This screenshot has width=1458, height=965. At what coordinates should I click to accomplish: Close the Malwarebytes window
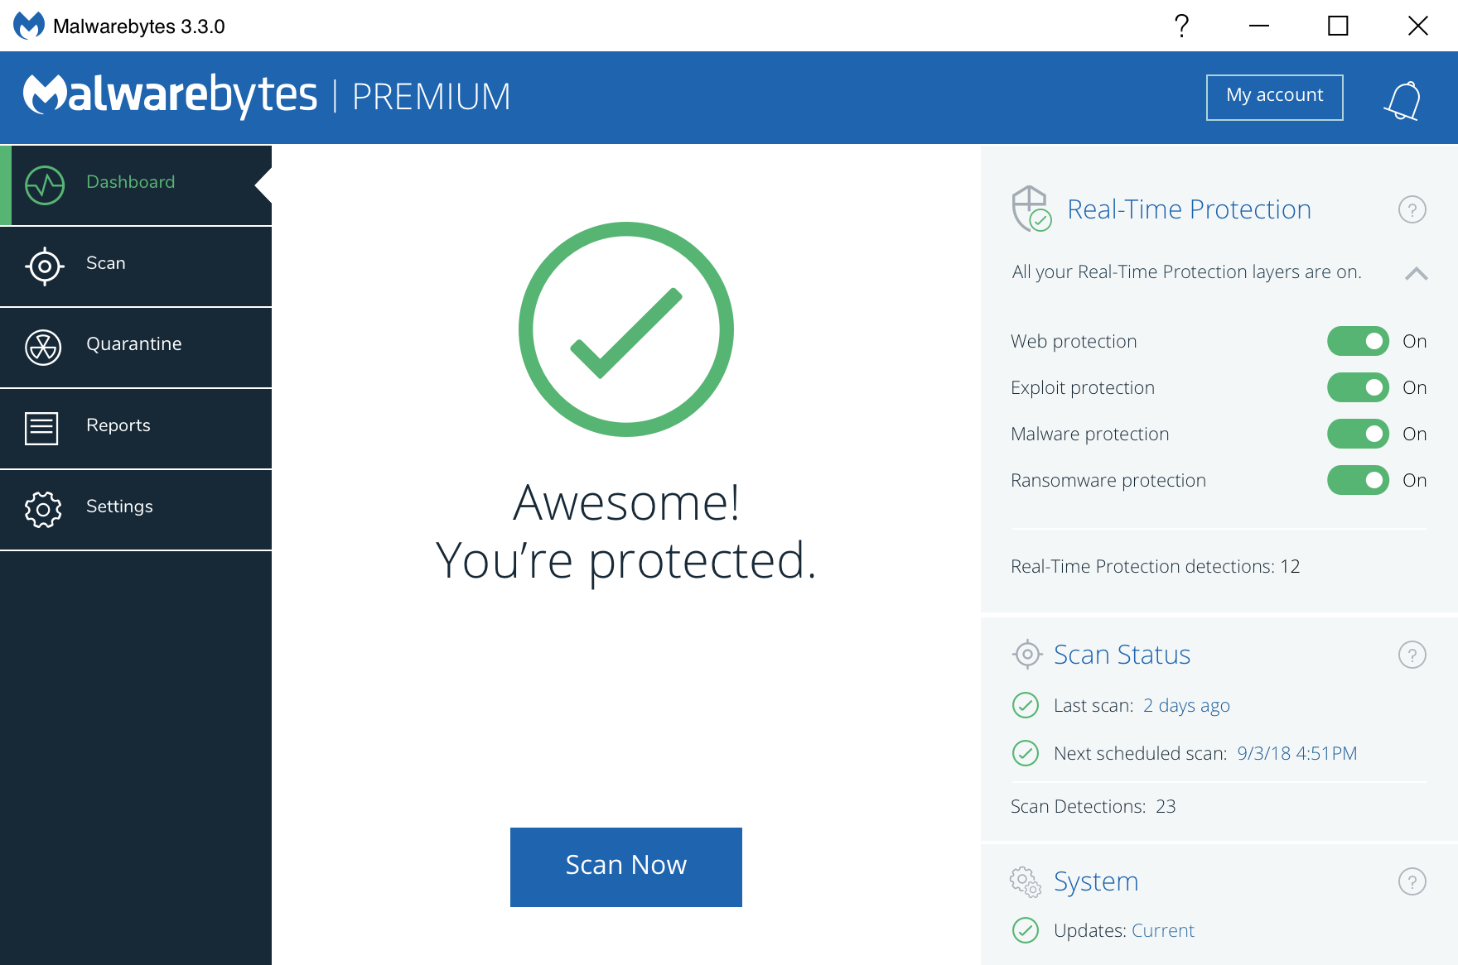(1418, 26)
